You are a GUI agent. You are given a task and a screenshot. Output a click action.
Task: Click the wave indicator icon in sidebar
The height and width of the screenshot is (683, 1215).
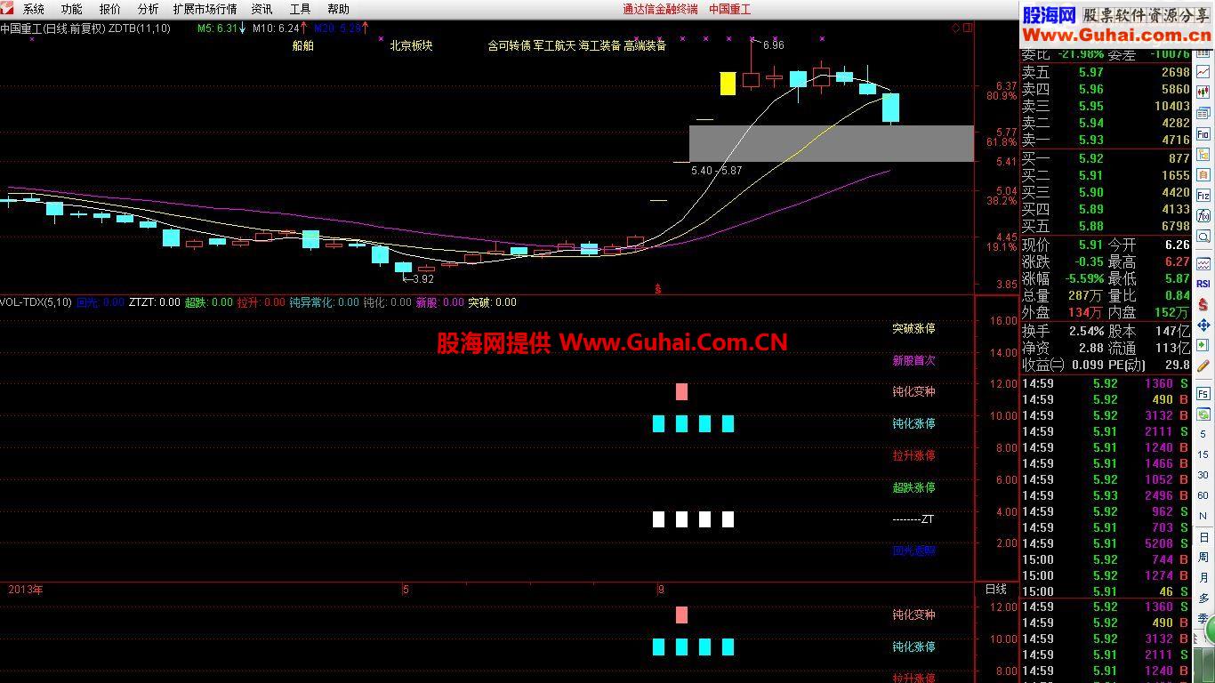point(1203,264)
